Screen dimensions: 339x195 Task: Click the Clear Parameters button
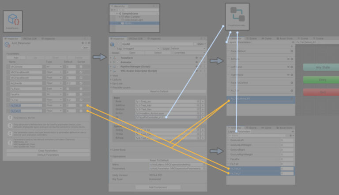(47, 151)
